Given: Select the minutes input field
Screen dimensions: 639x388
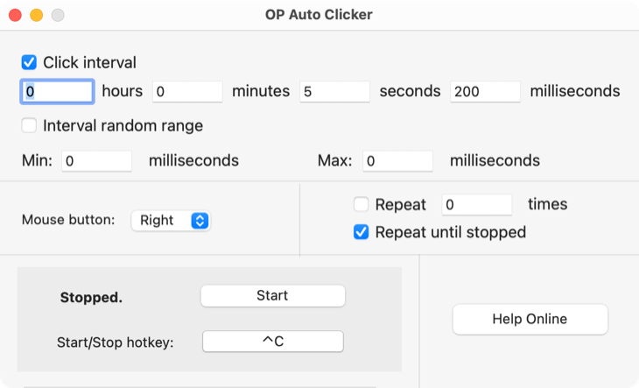Looking at the screenshot, I should 187,91.
